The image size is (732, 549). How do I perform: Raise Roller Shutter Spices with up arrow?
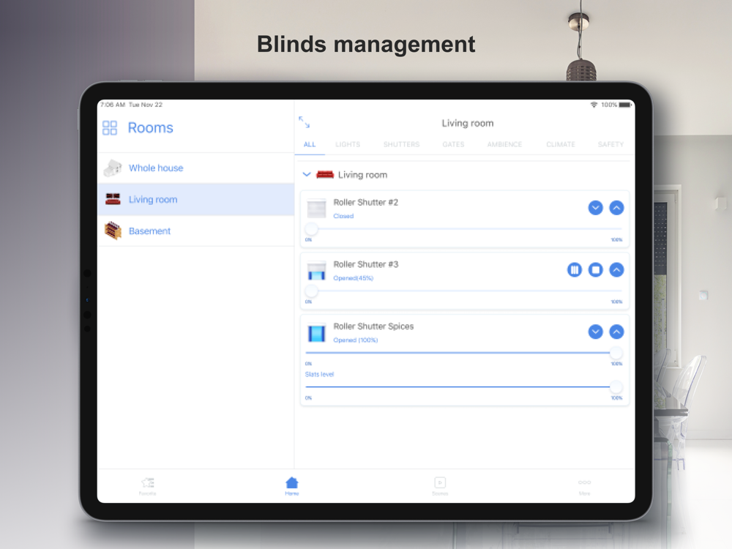(x=616, y=332)
